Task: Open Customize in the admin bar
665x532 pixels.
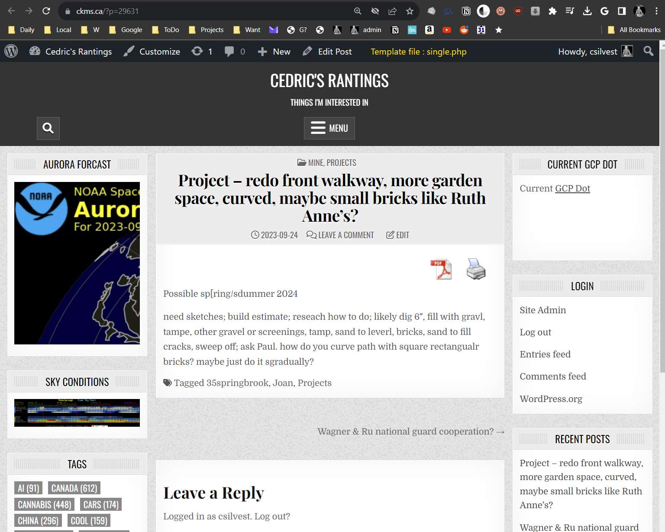Action: [152, 52]
